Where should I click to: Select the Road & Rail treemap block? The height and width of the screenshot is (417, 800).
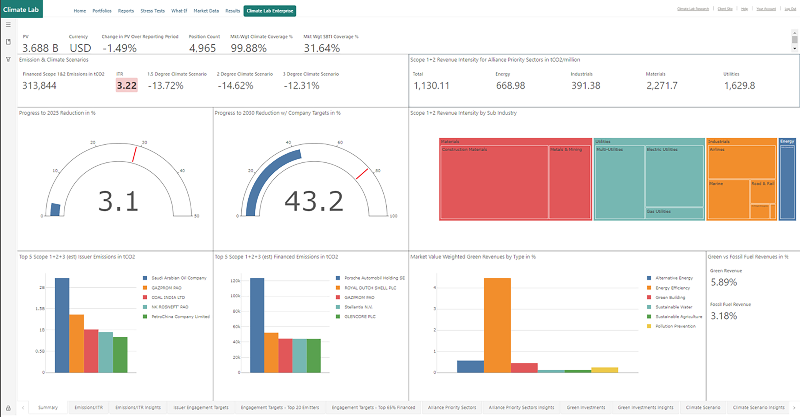click(763, 191)
